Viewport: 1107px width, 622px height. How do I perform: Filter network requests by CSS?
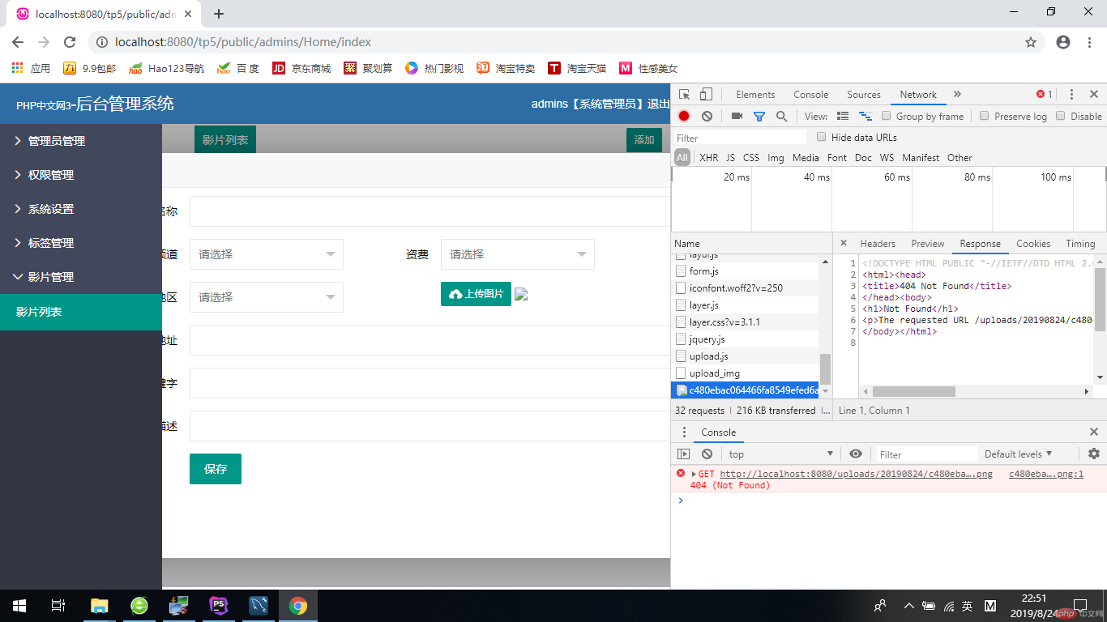tap(751, 158)
